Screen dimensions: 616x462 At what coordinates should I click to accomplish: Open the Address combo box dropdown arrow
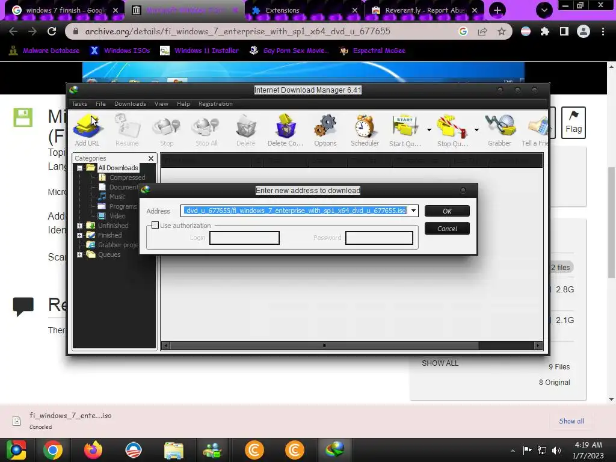[x=413, y=211]
